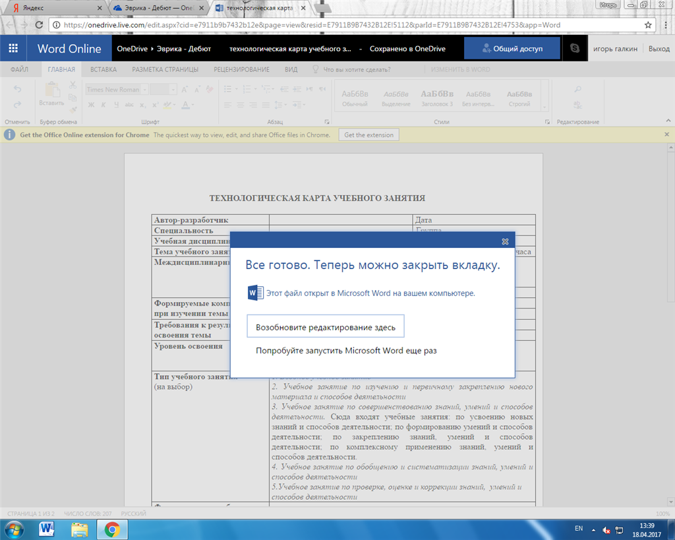Expand multilevel list options
Viewport: 675px width, 540px height.
point(272,89)
